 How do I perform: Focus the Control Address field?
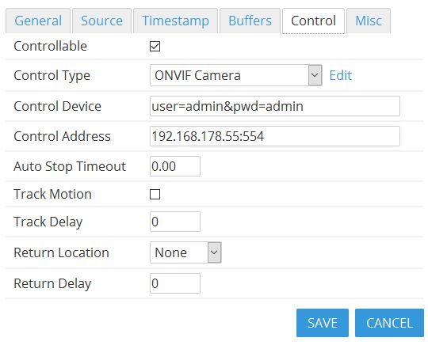(x=275, y=136)
